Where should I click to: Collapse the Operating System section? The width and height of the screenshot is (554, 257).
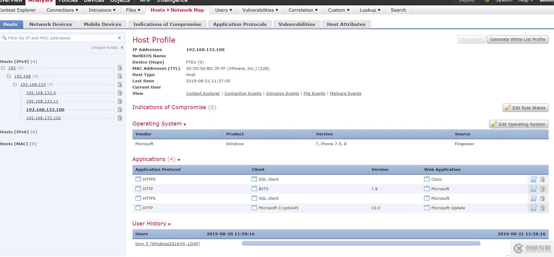(185, 124)
